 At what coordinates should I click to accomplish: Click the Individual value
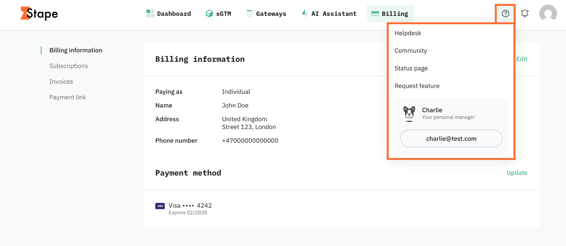(x=236, y=92)
